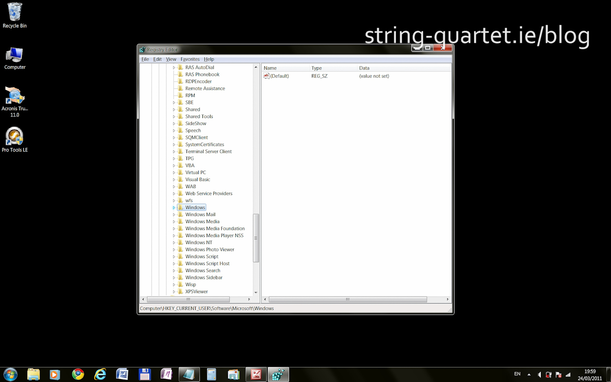
Task: Click the tree pane scroll-right arrow
Action: point(249,299)
